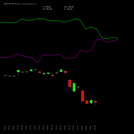Select the 04 Dec date label
134x134 pixels.
tap(95, 128)
